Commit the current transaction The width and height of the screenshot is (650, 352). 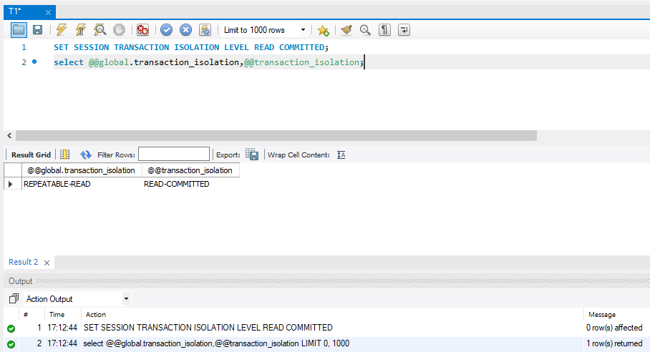[x=167, y=30]
